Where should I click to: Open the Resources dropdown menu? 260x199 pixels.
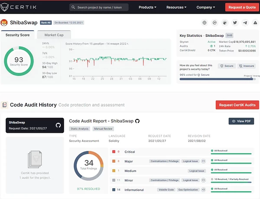point(176,7)
